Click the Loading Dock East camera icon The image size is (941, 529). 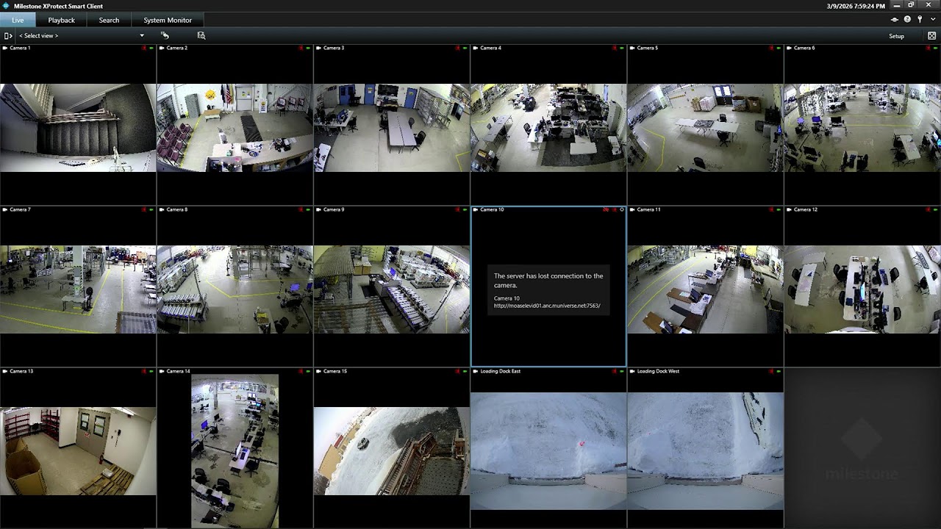[476, 371]
